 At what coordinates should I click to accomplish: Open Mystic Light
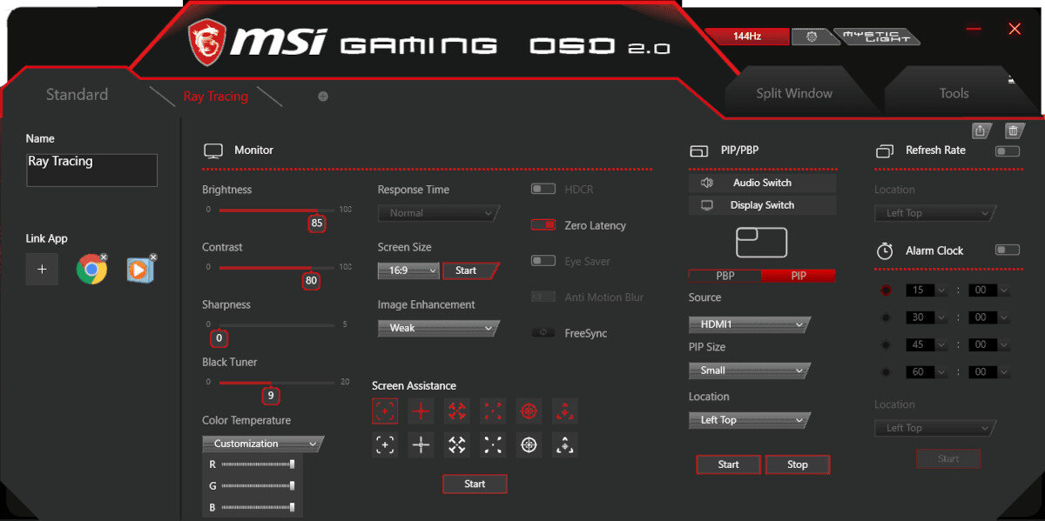[x=876, y=37]
